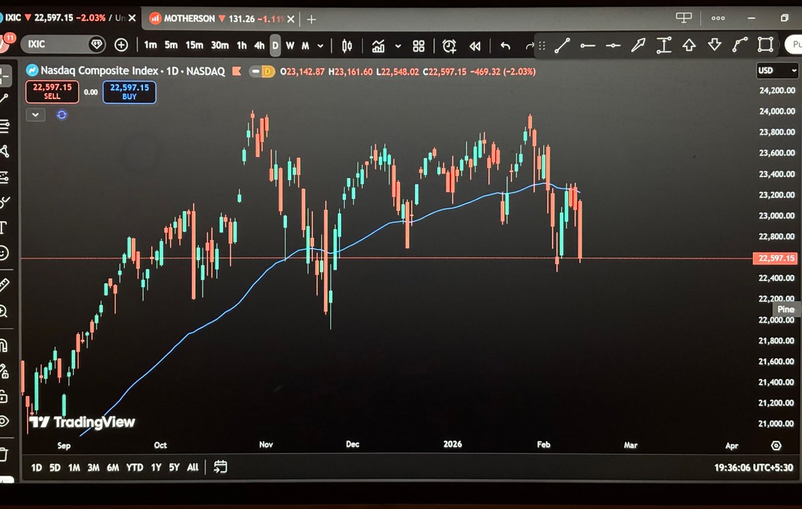This screenshot has height=509, width=802.
Task: Toggle Lock all drawings in sidebar
Action: (3, 397)
